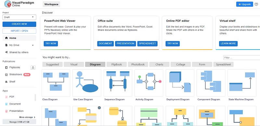Select the Diagram tab
Viewport: 260px width, 126px height.
tap(95, 64)
